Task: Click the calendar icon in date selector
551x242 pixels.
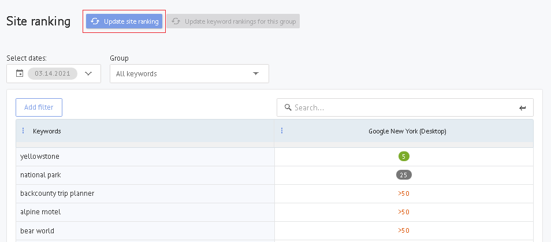Action: pos(20,73)
